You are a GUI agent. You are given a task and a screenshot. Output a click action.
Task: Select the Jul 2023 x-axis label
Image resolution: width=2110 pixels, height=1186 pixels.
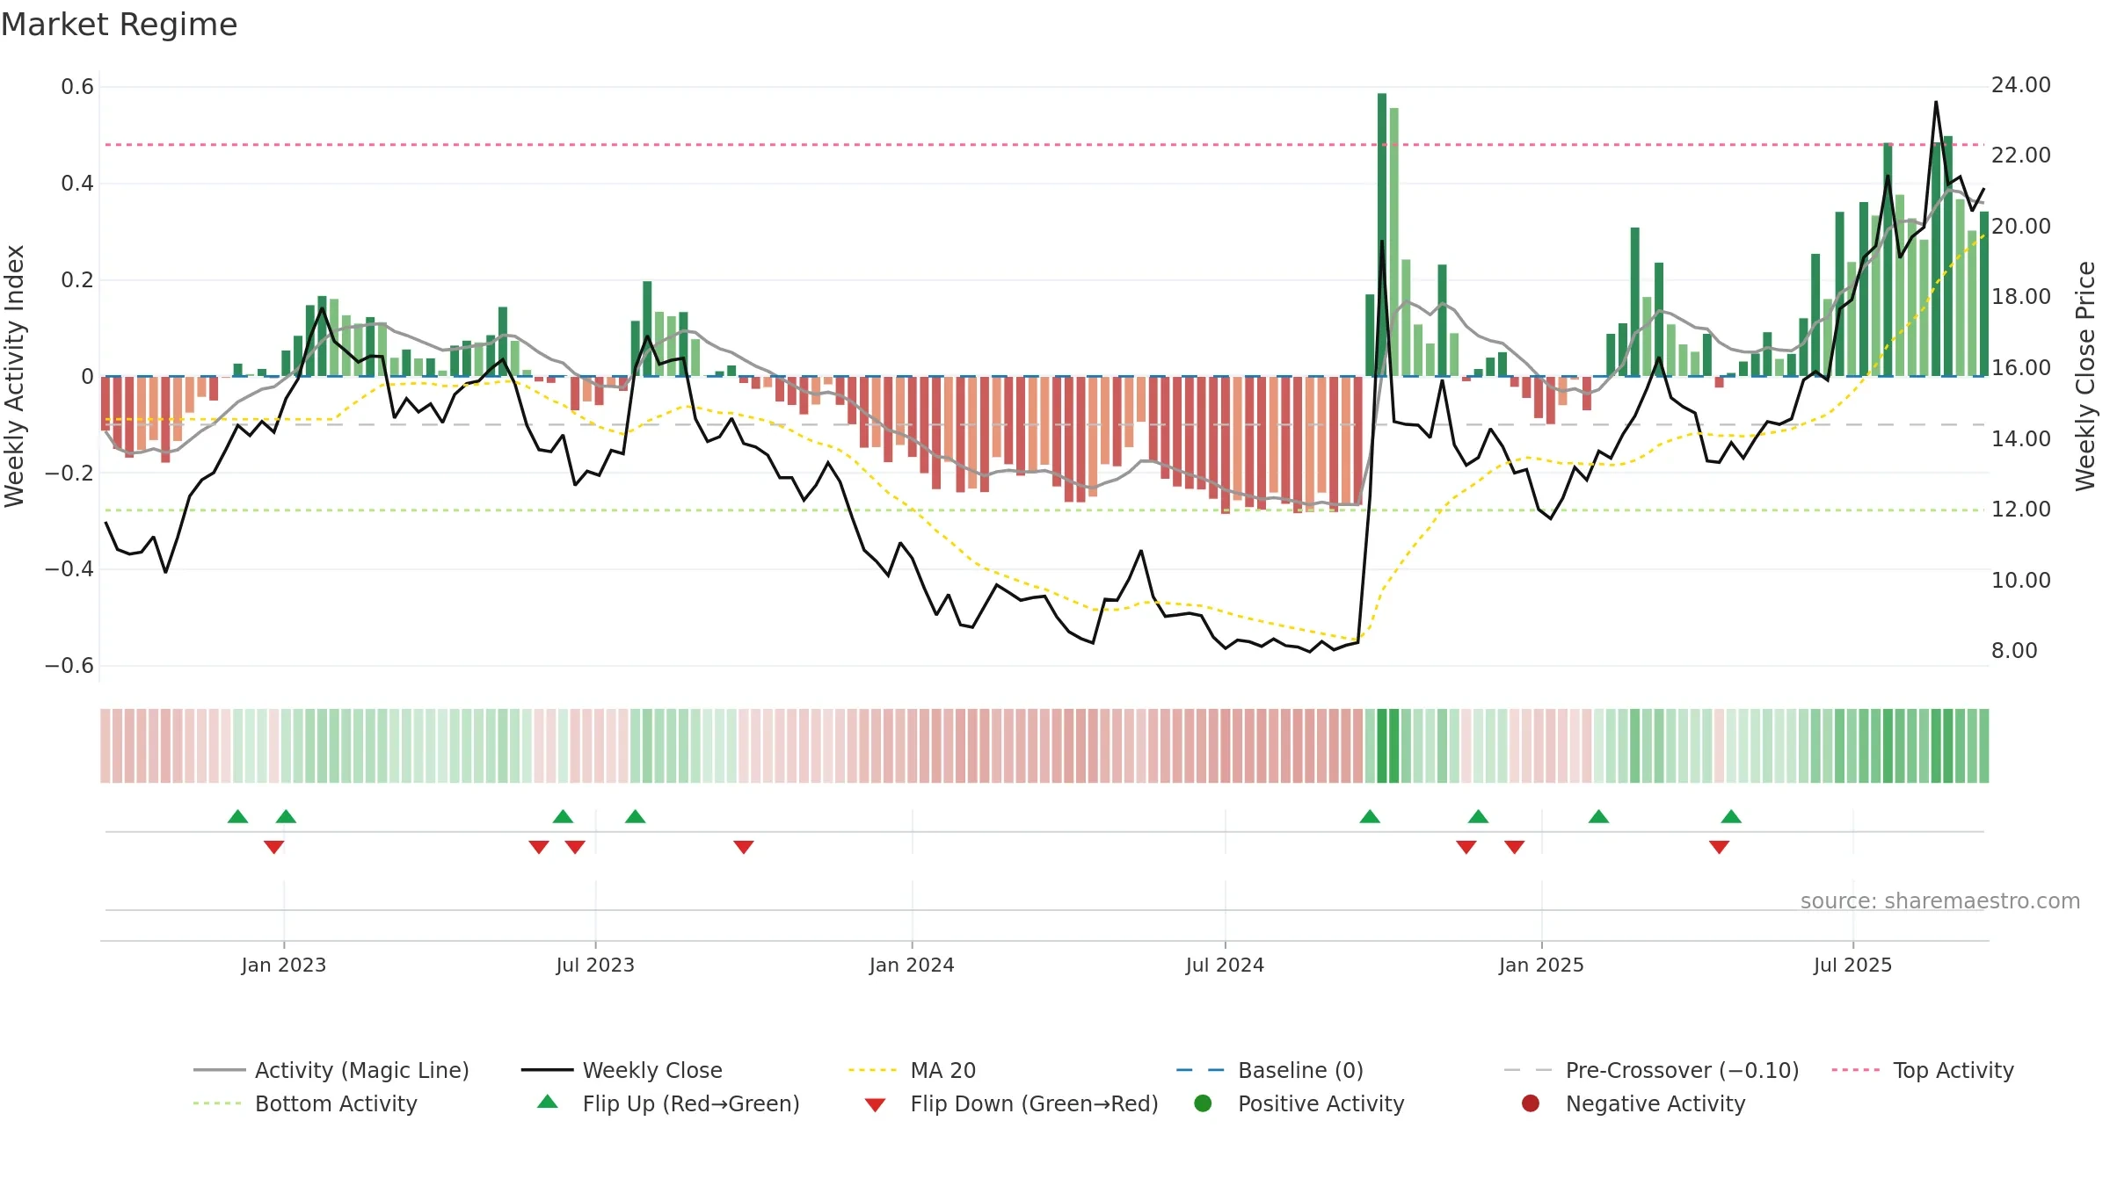[595, 965]
